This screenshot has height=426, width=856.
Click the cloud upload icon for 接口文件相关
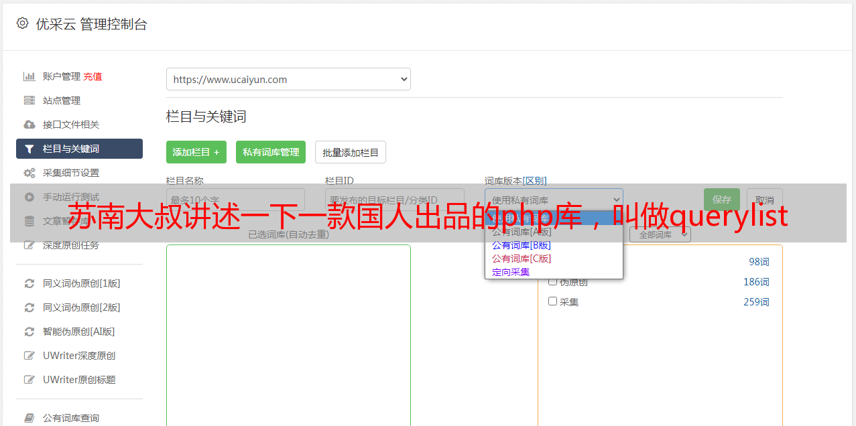click(29, 125)
